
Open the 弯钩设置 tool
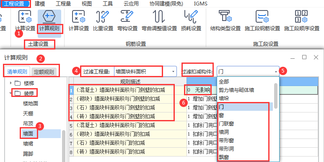click(x=127, y=21)
